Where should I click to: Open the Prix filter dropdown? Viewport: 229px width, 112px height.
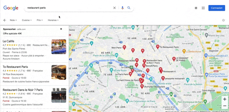click(40, 20)
